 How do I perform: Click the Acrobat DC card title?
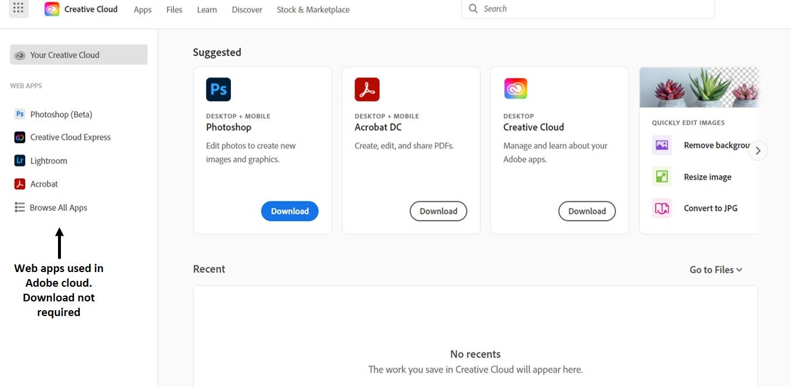click(378, 127)
